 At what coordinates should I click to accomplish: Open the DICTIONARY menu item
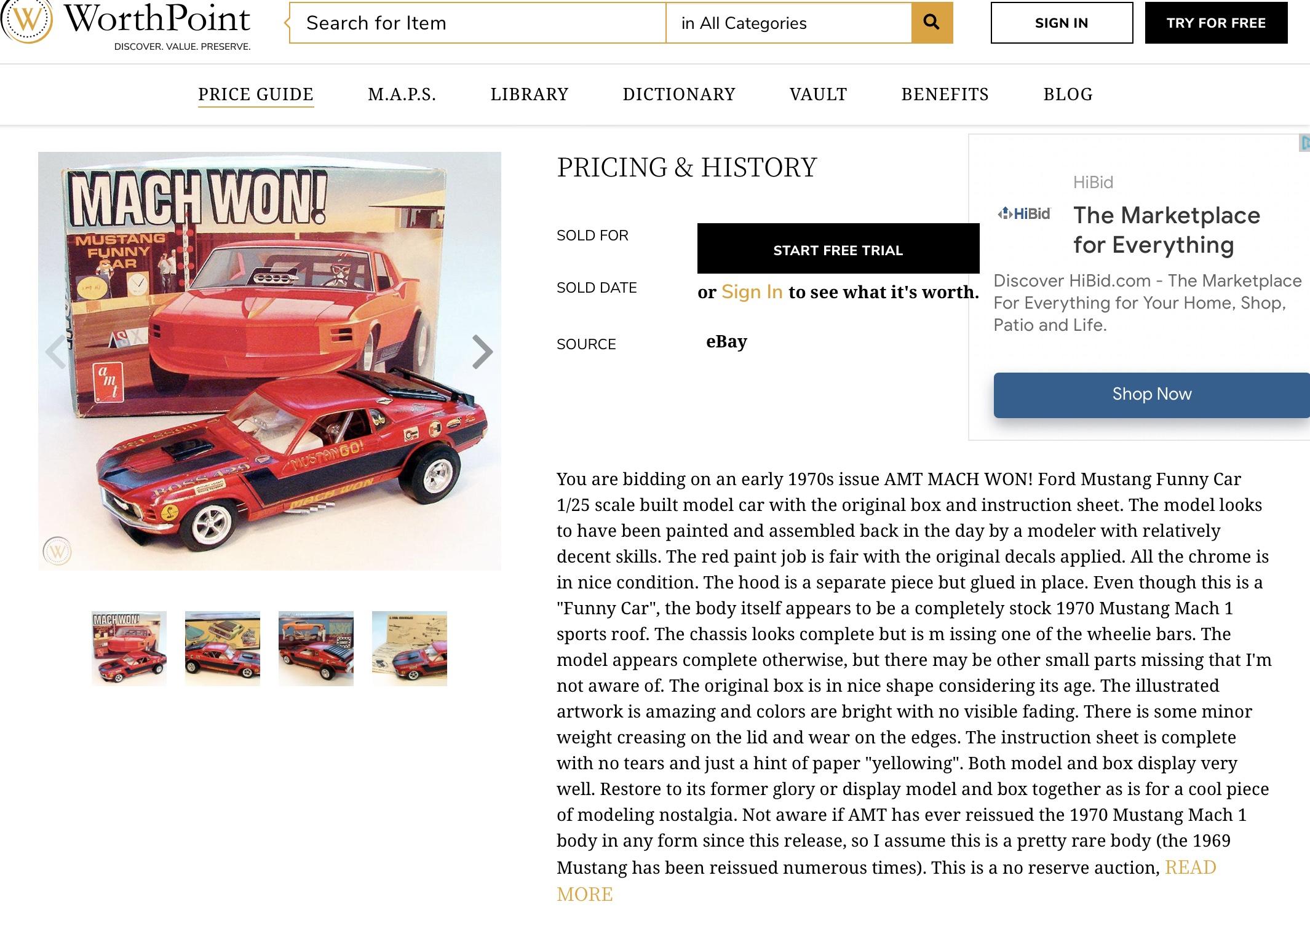[679, 94]
